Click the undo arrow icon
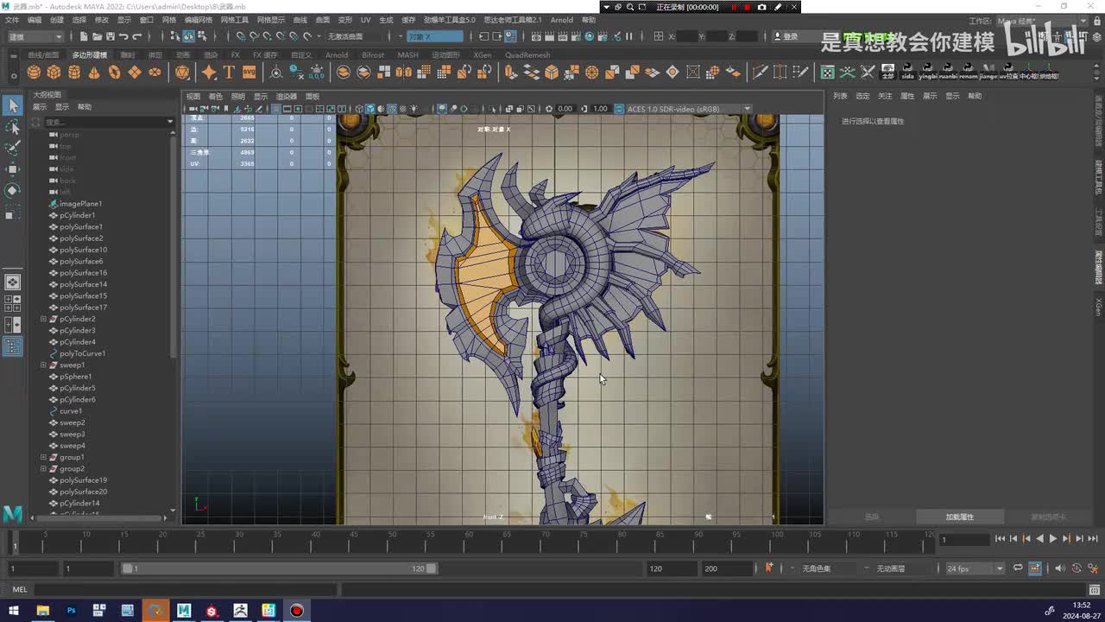 coord(123,36)
